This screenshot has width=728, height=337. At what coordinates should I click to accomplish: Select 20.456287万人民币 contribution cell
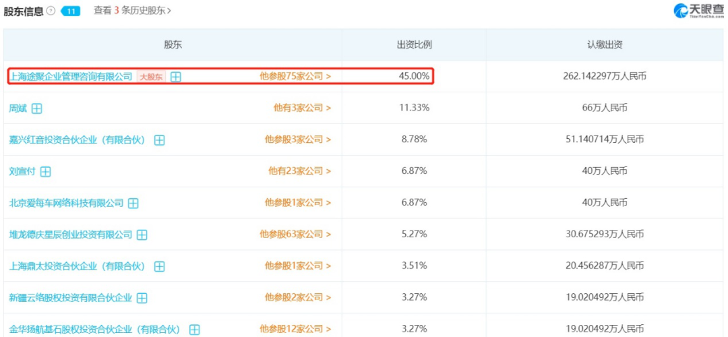(x=604, y=266)
